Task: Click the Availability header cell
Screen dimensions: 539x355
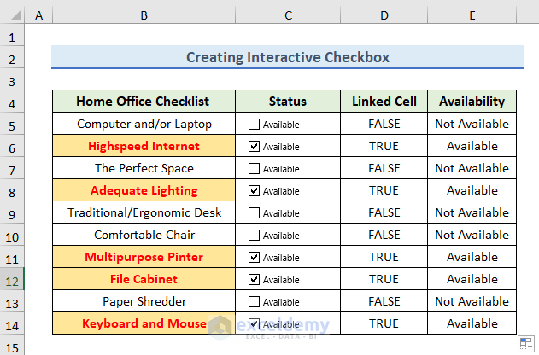Action: pyautogui.click(x=472, y=102)
